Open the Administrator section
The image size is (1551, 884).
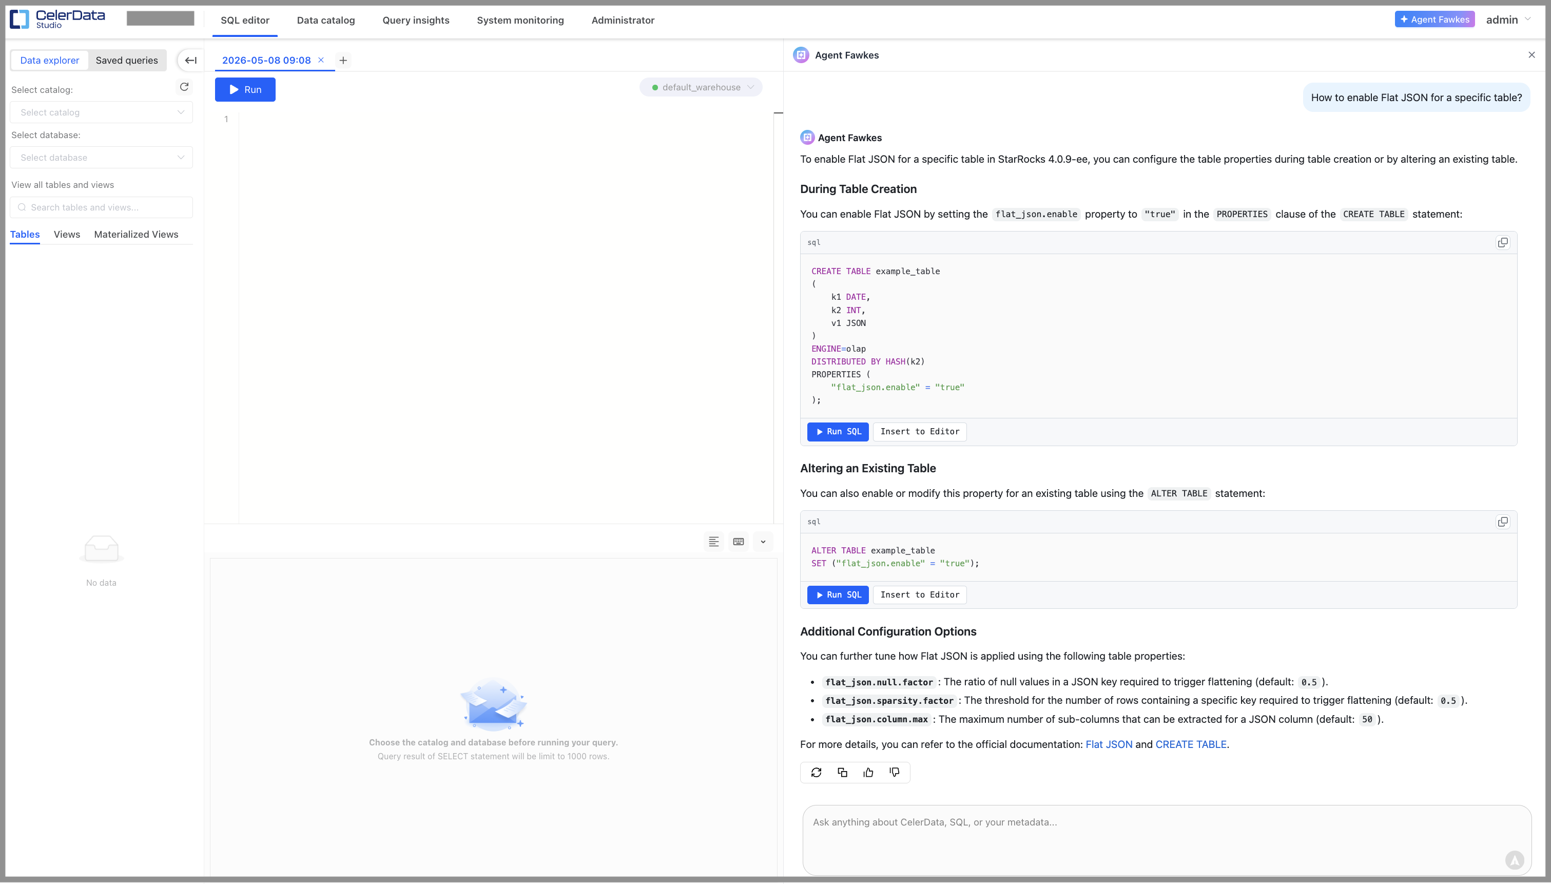coord(623,20)
